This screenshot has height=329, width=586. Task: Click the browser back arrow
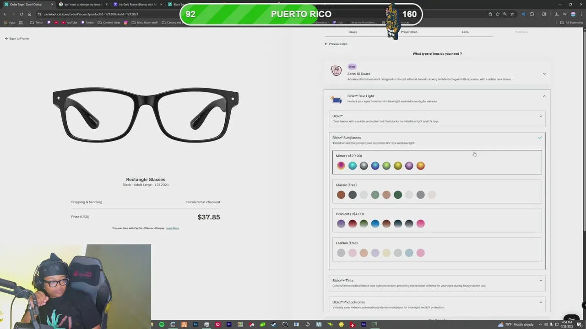pyautogui.click(x=5, y=14)
